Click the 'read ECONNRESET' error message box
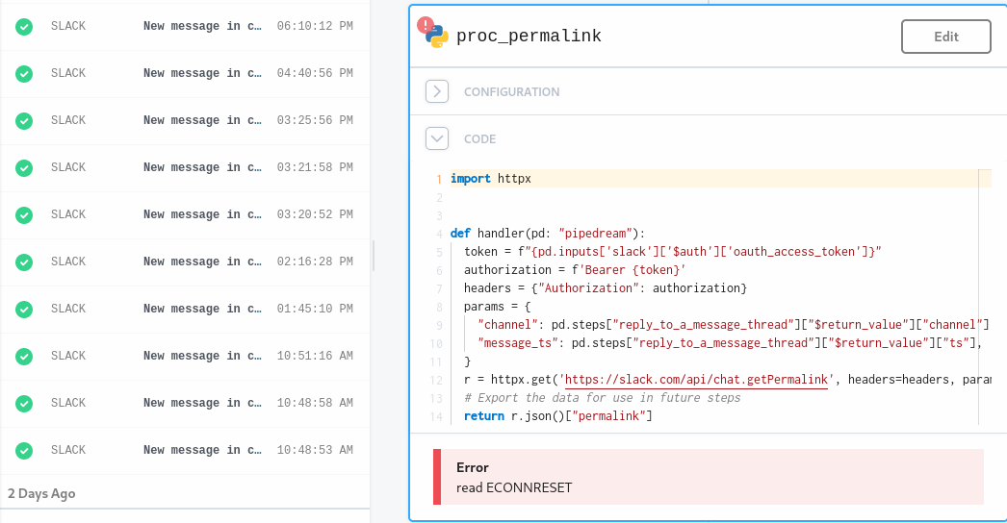The image size is (1007, 523). tap(708, 477)
